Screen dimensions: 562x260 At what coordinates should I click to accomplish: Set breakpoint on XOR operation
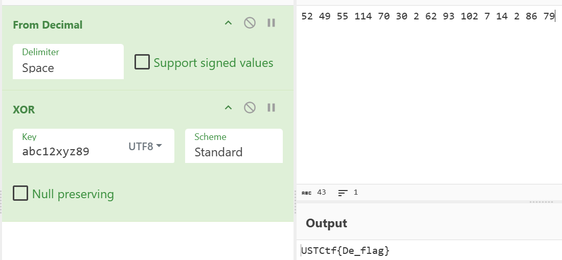(x=272, y=107)
